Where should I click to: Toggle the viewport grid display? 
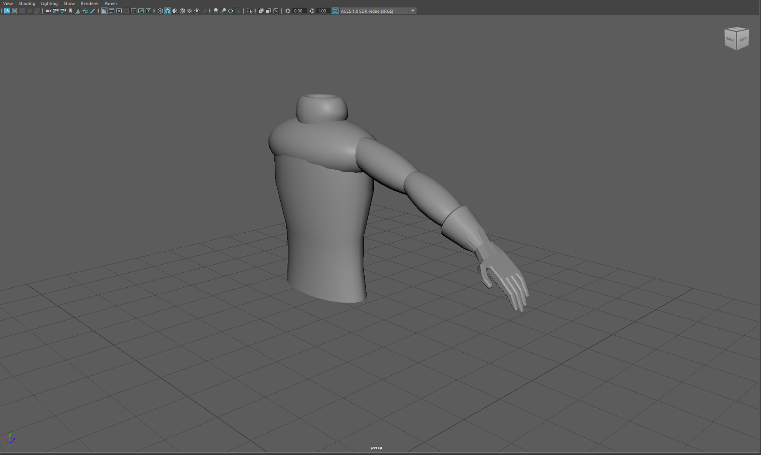104,11
